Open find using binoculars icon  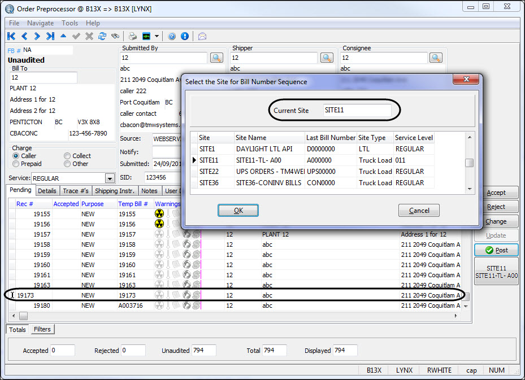click(x=115, y=36)
